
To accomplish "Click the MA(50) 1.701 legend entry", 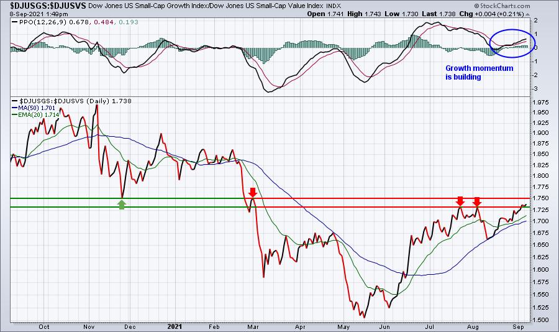I will click(34, 108).
